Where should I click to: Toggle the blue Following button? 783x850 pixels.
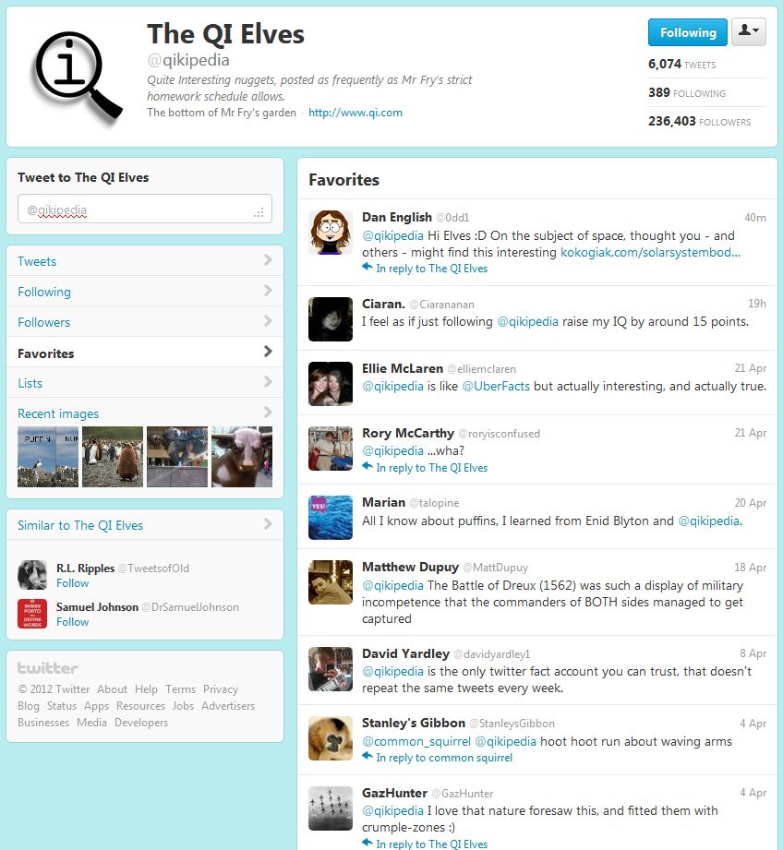(x=688, y=32)
